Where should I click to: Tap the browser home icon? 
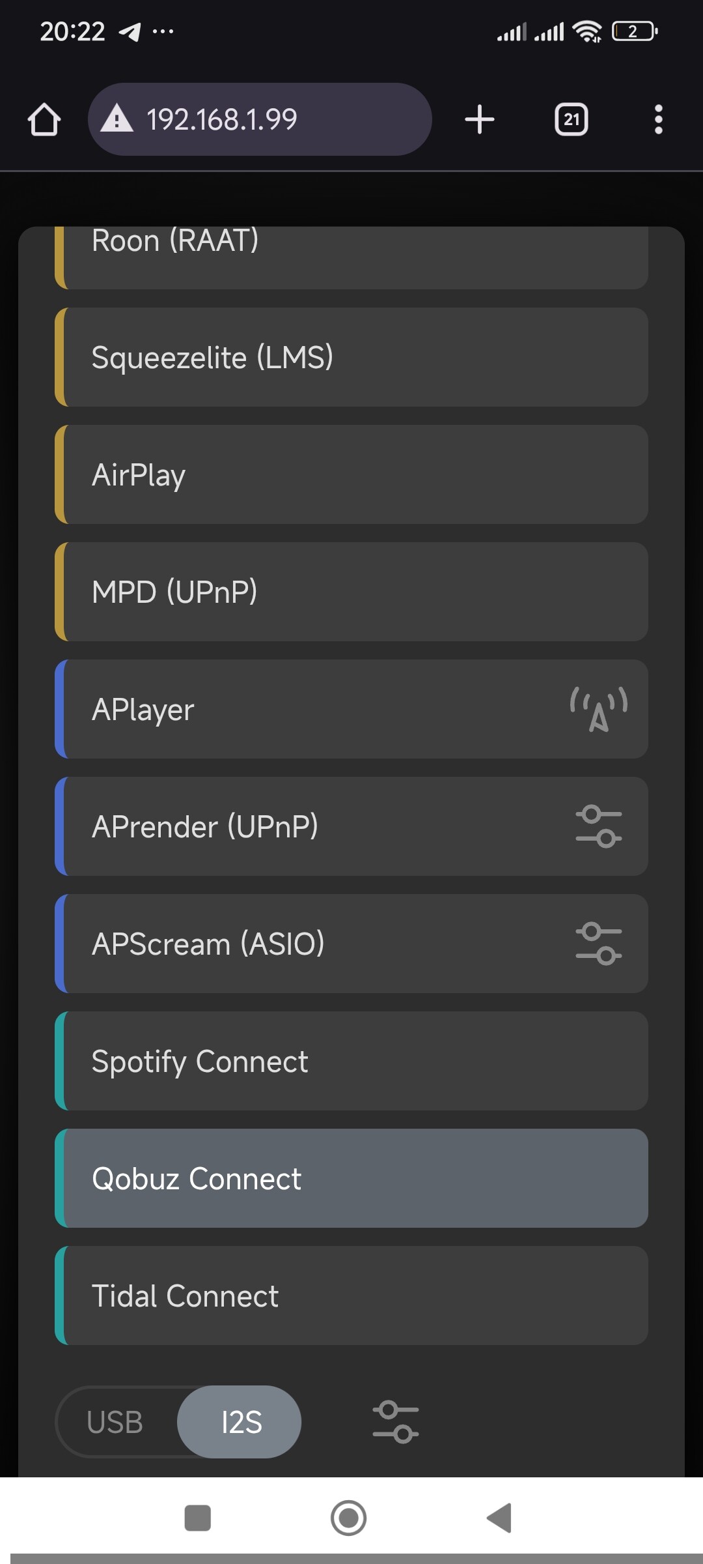[44, 120]
